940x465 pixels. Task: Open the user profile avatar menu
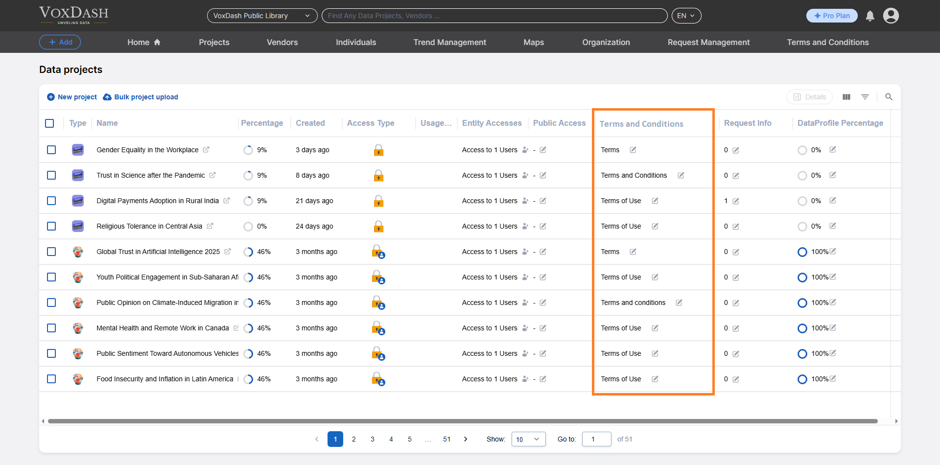pos(891,16)
